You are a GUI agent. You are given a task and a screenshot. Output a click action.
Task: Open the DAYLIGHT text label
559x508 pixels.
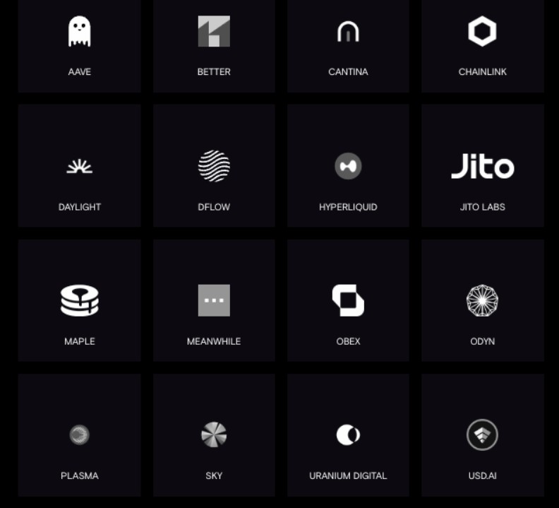80,207
